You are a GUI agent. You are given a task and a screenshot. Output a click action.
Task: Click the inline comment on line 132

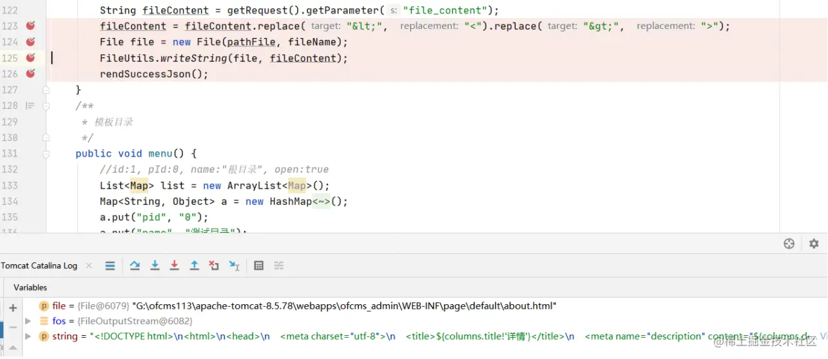point(215,170)
